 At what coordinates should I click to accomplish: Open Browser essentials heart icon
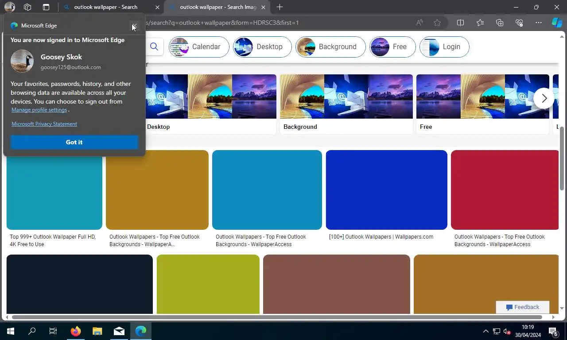click(x=519, y=23)
